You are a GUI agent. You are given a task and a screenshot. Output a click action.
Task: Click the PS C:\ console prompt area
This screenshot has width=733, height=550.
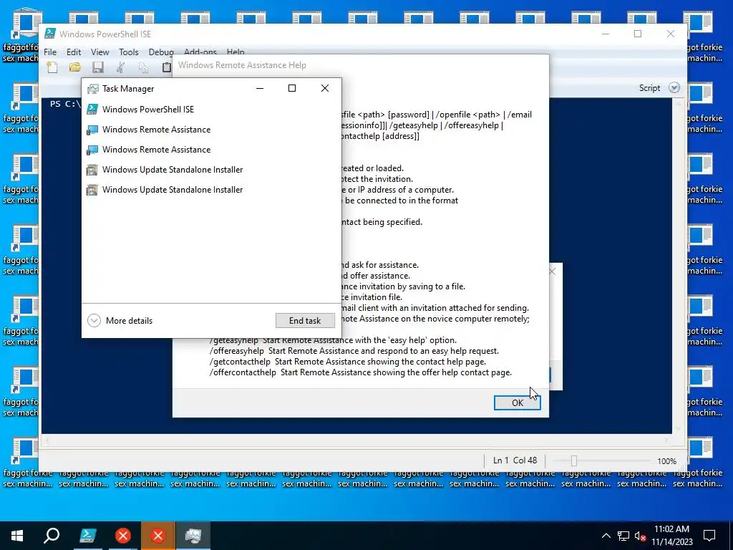pyautogui.click(x=65, y=104)
